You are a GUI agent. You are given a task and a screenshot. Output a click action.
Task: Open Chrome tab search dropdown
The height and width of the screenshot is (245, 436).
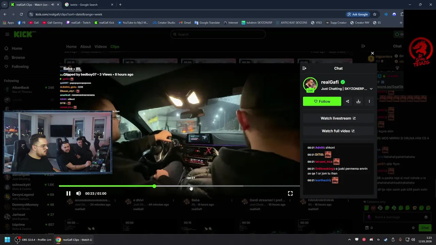pyautogui.click(x=4, y=5)
